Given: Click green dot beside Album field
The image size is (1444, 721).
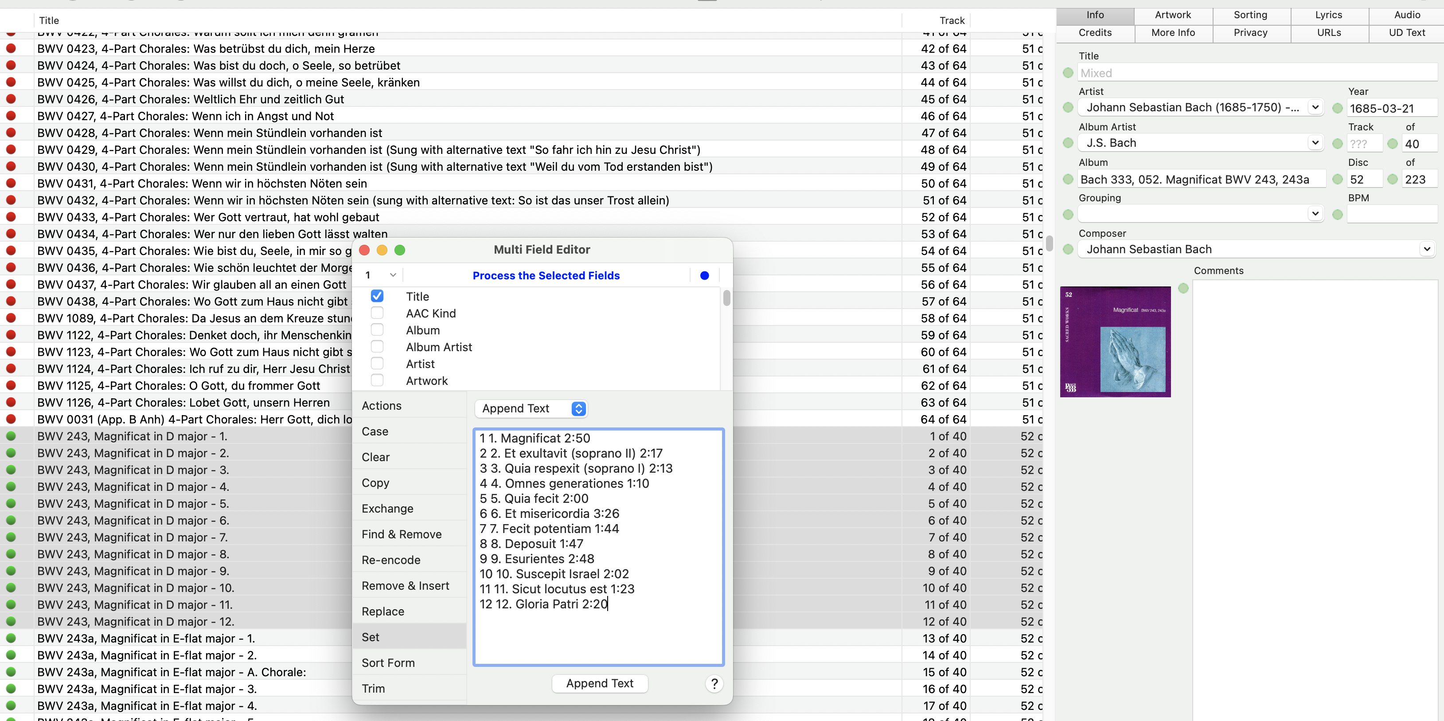Looking at the screenshot, I should [x=1068, y=180].
